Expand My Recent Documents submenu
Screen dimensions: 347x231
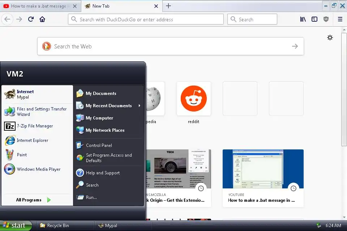click(x=108, y=106)
